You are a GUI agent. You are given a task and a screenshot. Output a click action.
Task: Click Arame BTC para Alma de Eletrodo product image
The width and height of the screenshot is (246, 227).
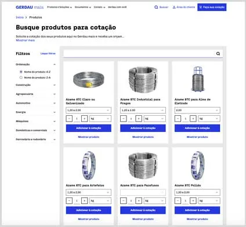point(198,79)
